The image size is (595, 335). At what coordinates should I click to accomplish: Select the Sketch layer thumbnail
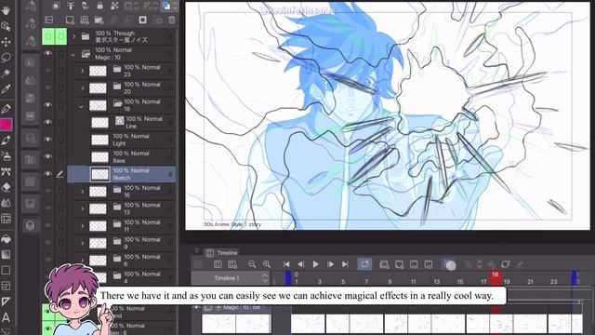(x=99, y=174)
